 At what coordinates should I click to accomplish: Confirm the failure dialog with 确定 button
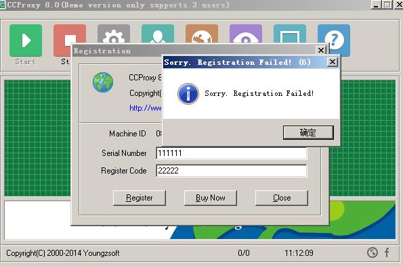click(308, 132)
